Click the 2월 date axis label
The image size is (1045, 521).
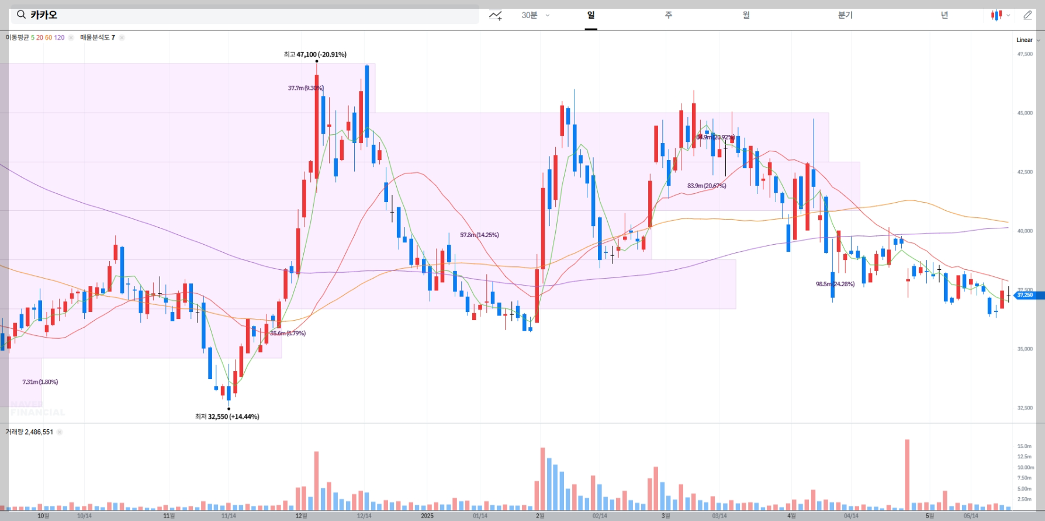coord(540,516)
